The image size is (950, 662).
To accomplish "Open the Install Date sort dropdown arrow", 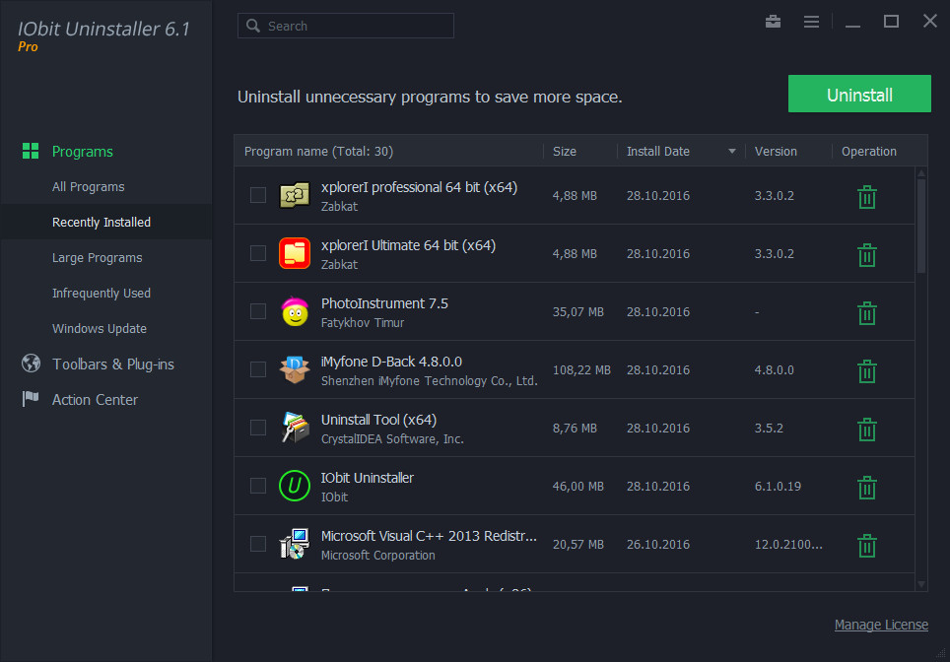I will (x=731, y=151).
